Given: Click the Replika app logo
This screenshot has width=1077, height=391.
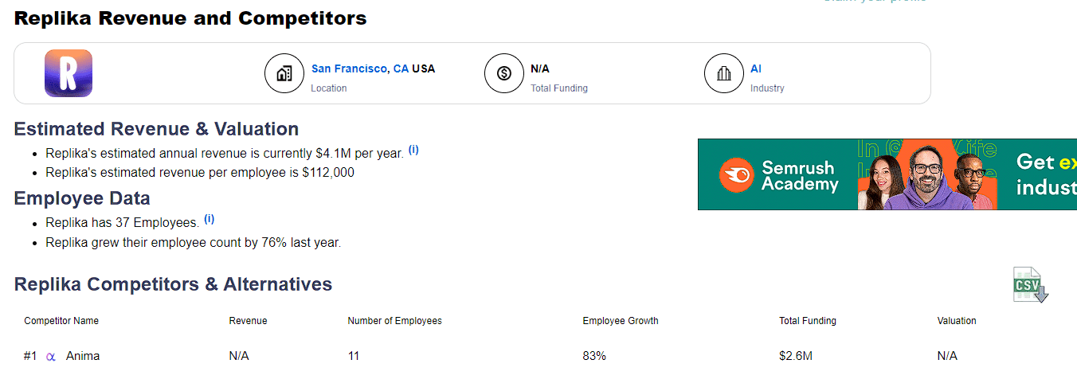Looking at the screenshot, I should [x=69, y=73].
